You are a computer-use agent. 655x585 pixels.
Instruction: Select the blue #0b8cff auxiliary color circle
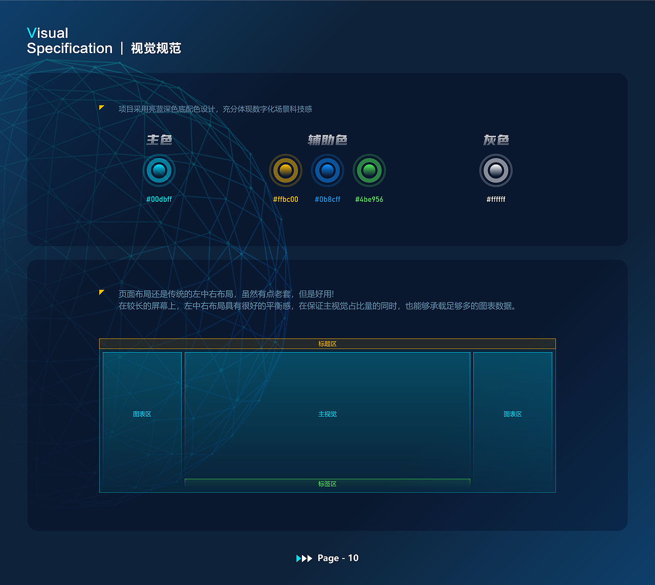[327, 170]
